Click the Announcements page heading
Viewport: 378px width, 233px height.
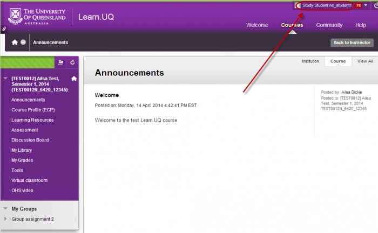point(129,73)
